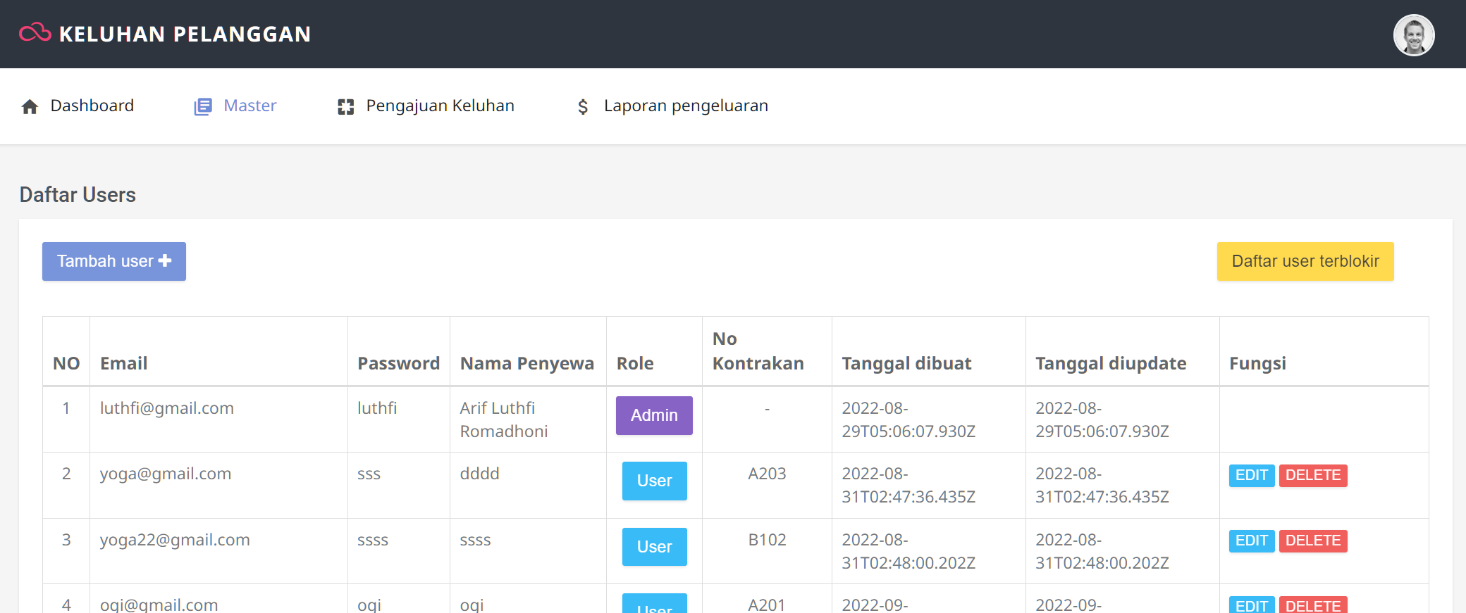This screenshot has height=613, width=1466.
Task: Click the NO column header
Action: coord(66,363)
